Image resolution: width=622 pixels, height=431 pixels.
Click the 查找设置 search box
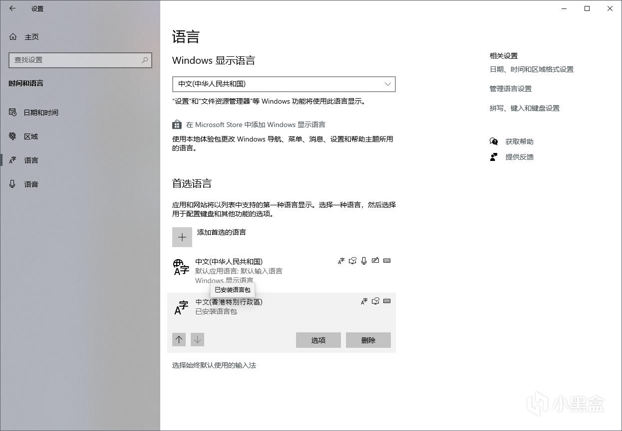(x=80, y=60)
